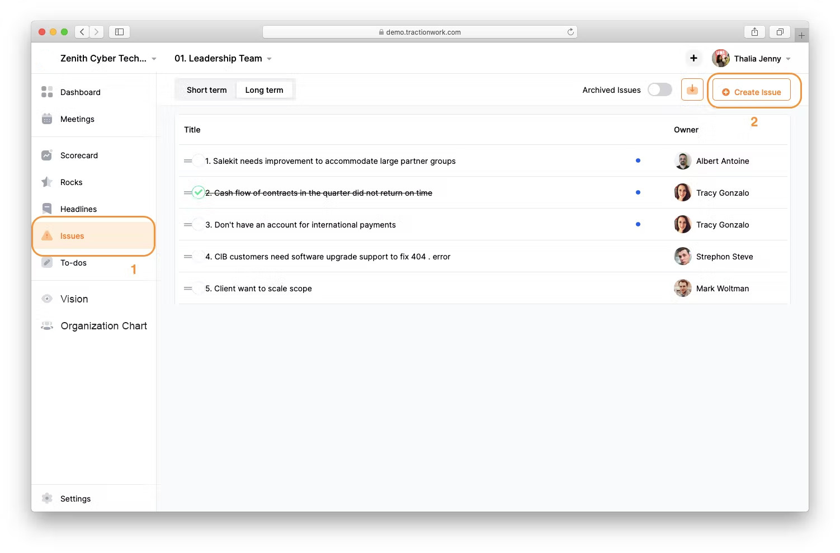Click the orange download issues icon button
Viewport: 840px width, 553px height.
pyautogui.click(x=692, y=89)
